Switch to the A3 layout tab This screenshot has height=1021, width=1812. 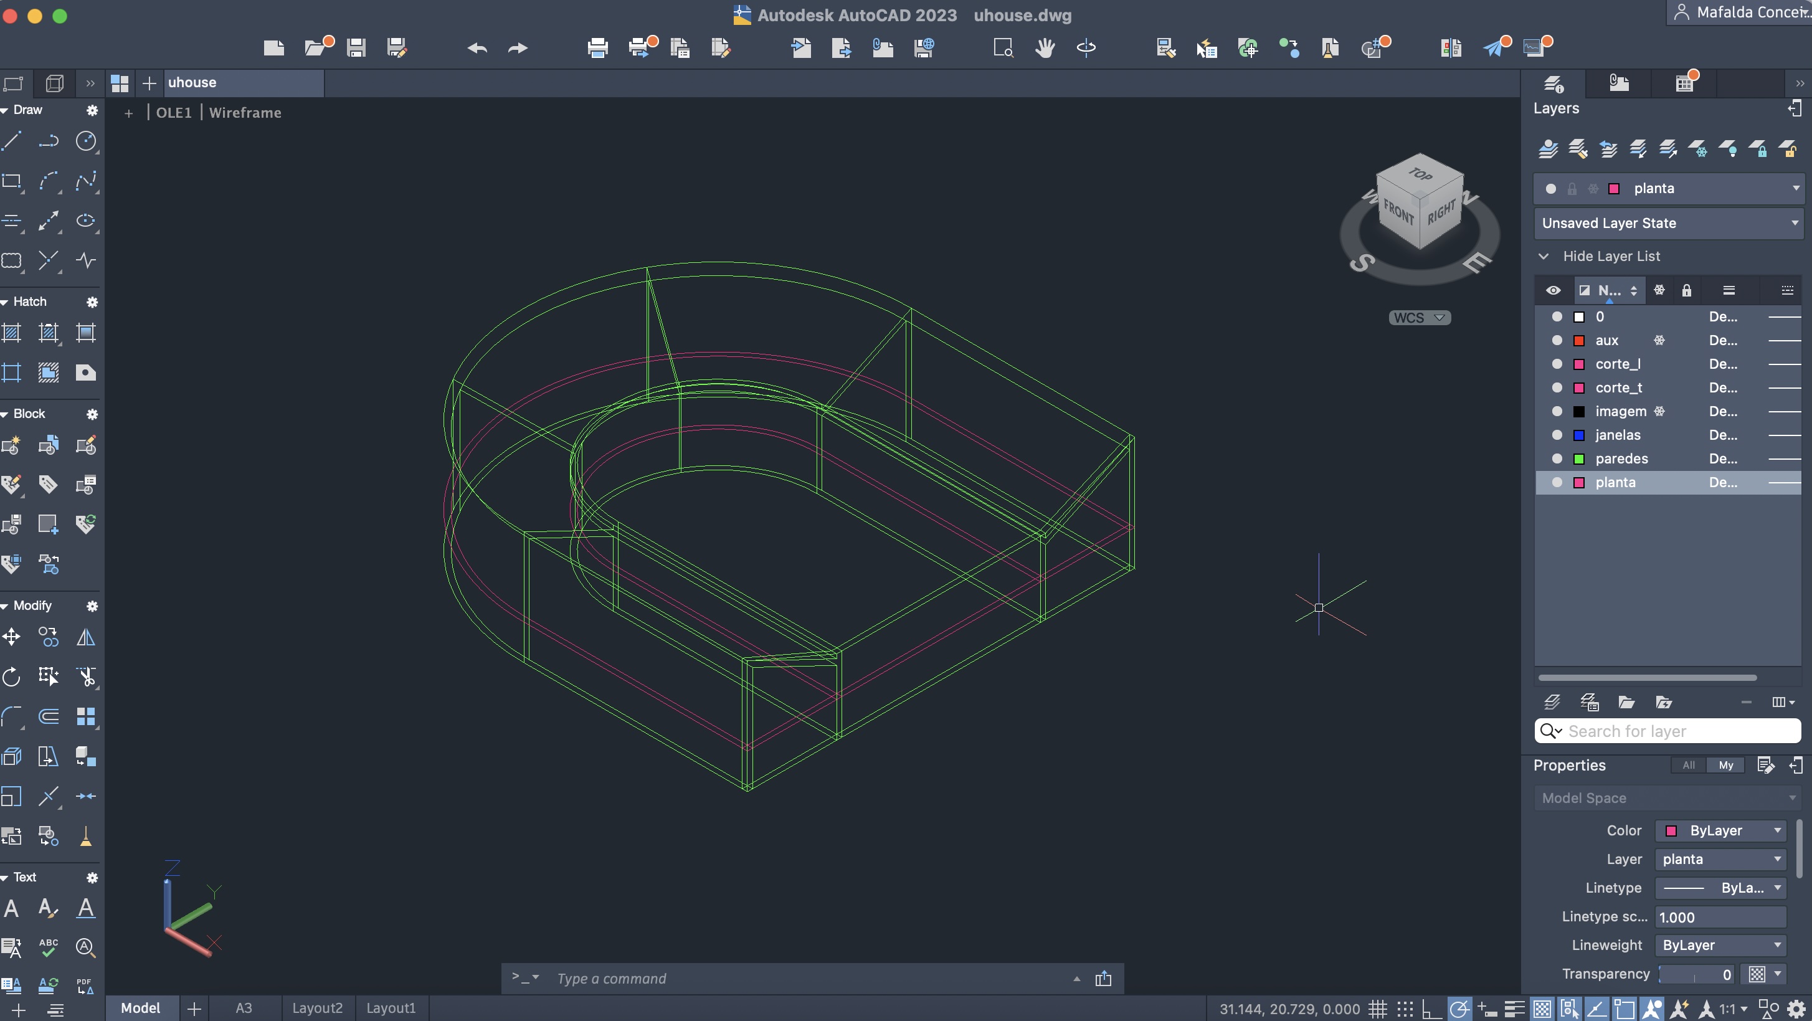[244, 1008]
